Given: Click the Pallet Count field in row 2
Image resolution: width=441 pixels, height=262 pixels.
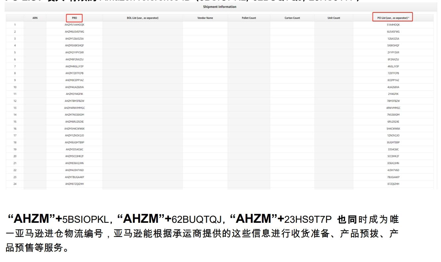Looking at the screenshot, I should [249, 31].
